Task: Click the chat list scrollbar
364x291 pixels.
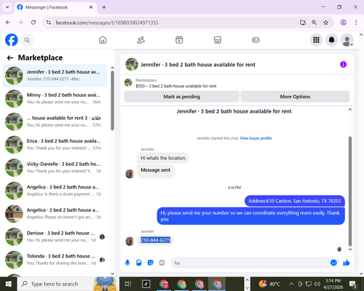Action: point(112,100)
